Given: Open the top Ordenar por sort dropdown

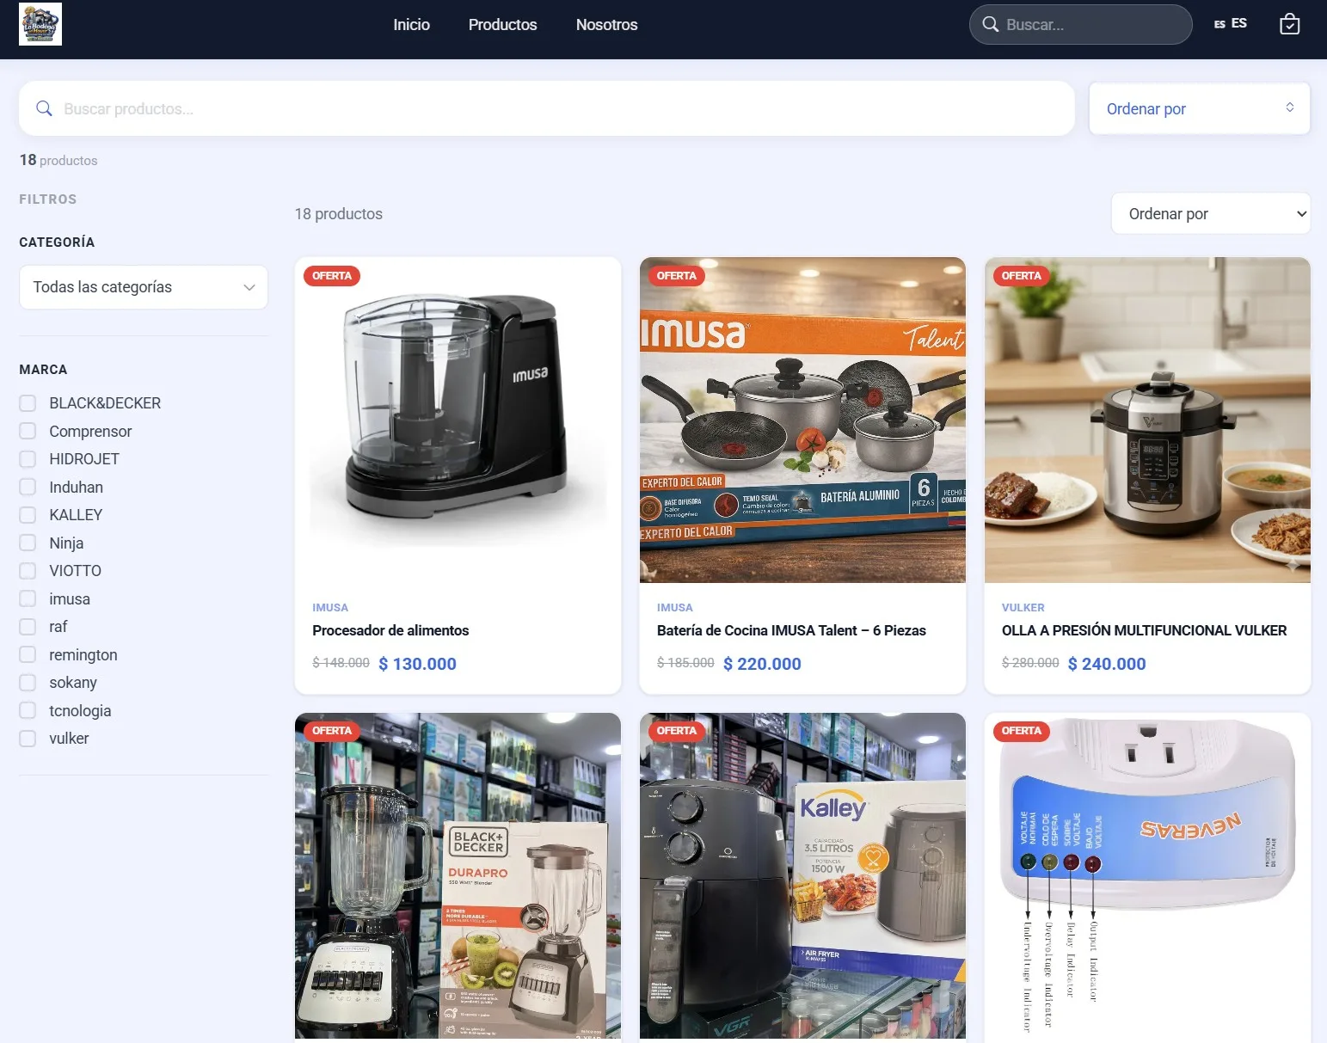Looking at the screenshot, I should click(1199, 108).
